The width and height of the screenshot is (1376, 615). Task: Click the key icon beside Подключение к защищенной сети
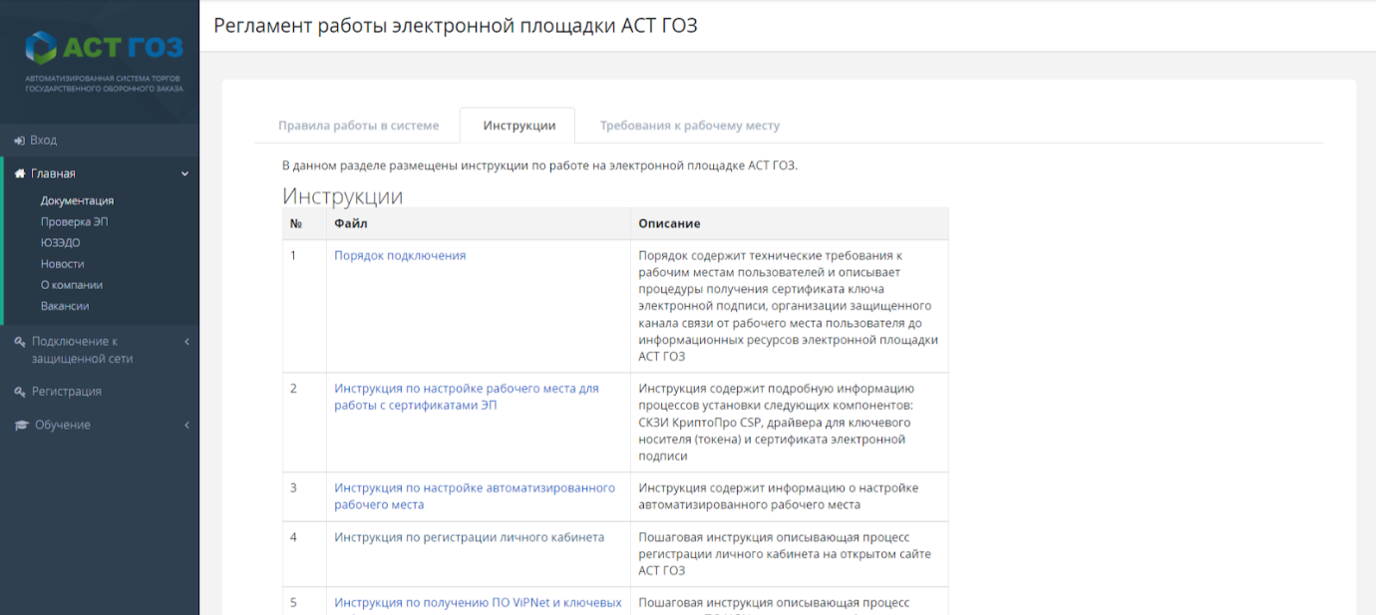click(x=18, y=342)
